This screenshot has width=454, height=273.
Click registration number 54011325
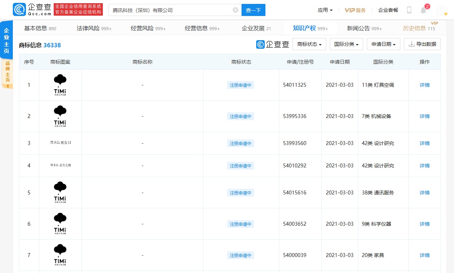(295, 85)
